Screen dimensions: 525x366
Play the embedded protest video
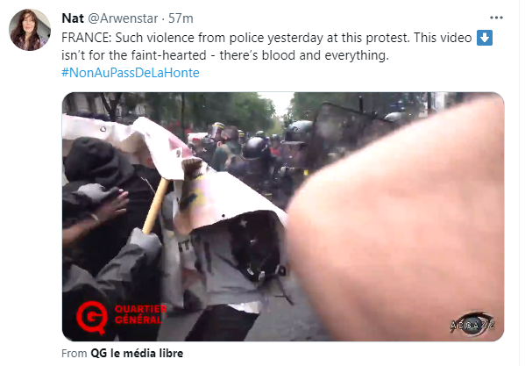point(283,217)
